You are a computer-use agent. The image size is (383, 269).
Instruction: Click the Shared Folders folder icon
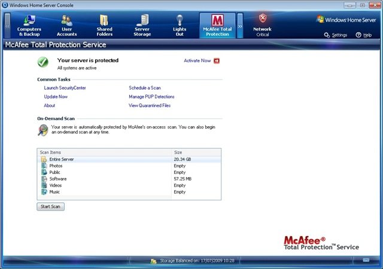(104, 20)
